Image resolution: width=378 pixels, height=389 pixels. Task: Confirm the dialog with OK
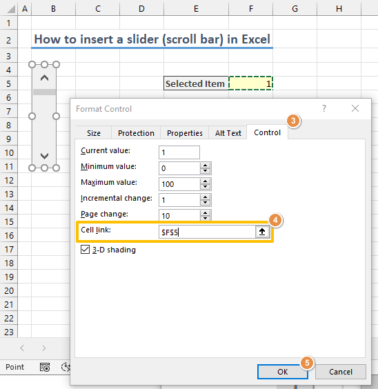click(x=283, y=372)
